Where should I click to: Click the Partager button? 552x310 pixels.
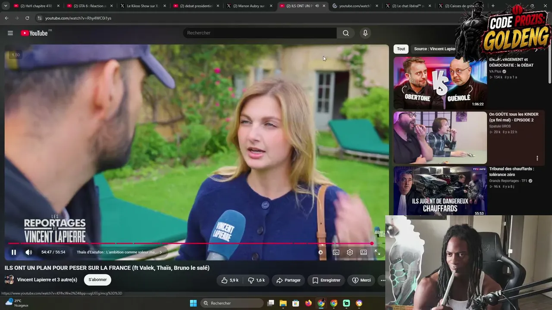[x=289, y=280]
